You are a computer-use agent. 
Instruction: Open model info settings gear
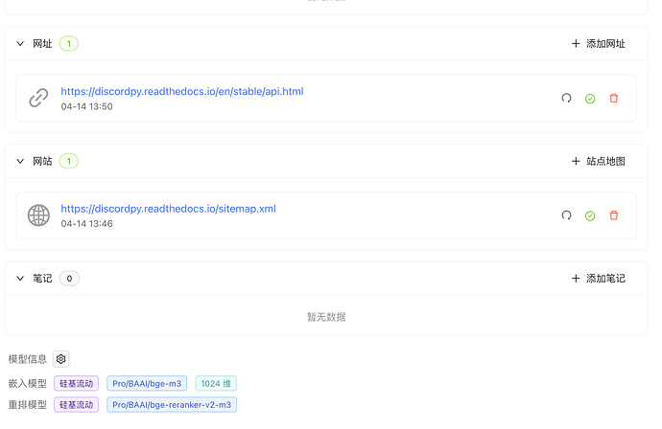(60, 359)
